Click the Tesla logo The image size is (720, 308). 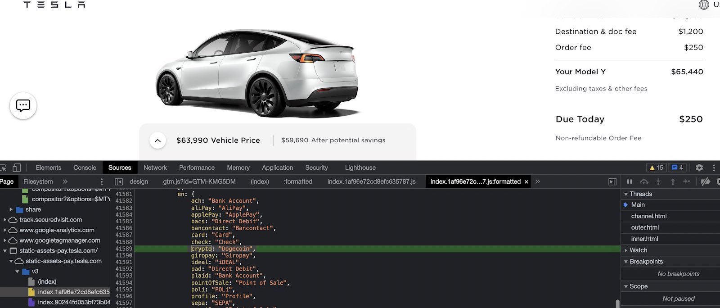[x=54, y=5]
